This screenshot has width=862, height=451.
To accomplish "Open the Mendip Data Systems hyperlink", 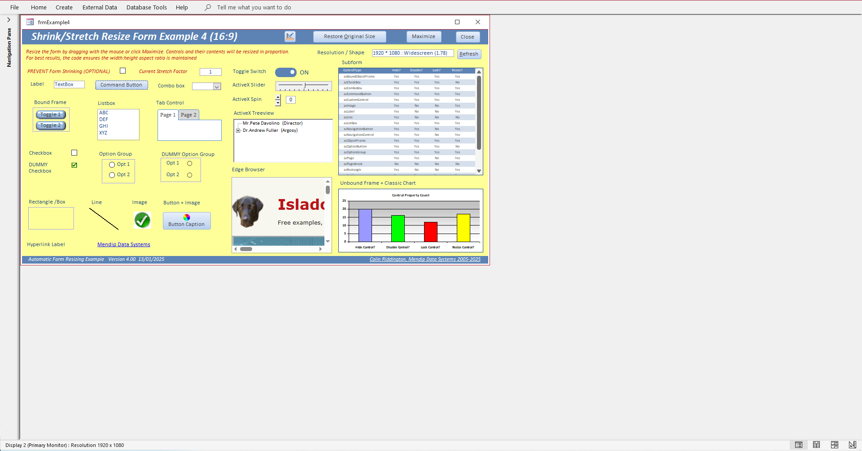I will click(x=124, y=244).
